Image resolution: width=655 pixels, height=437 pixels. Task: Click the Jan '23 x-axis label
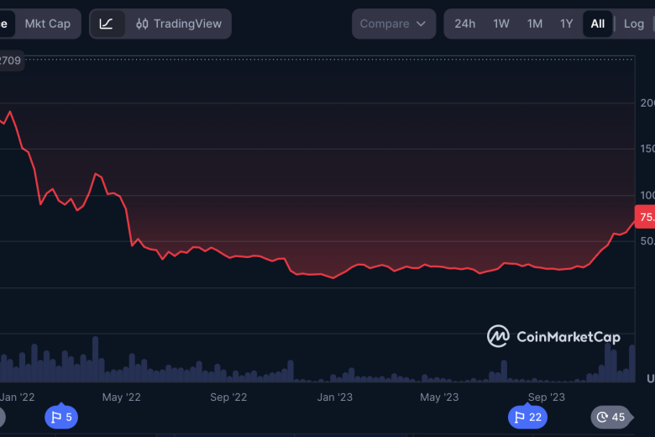[335, 397]
